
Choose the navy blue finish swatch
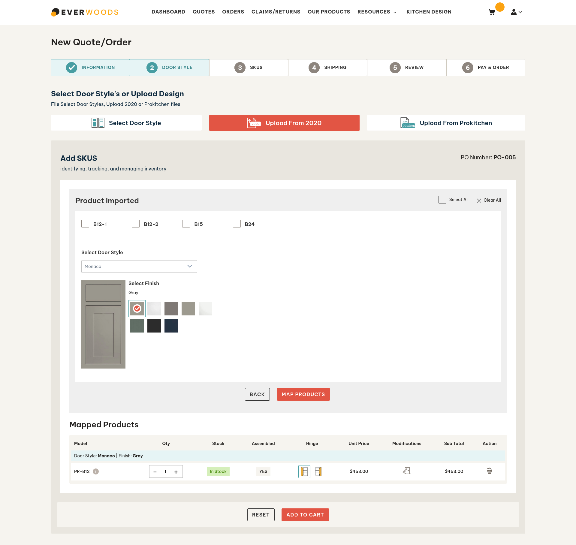click(171, 326)
